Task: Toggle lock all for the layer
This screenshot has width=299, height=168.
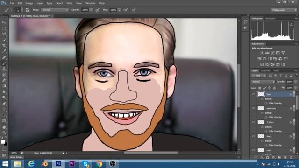Action: pyautogui.click(x=274, y=88)
